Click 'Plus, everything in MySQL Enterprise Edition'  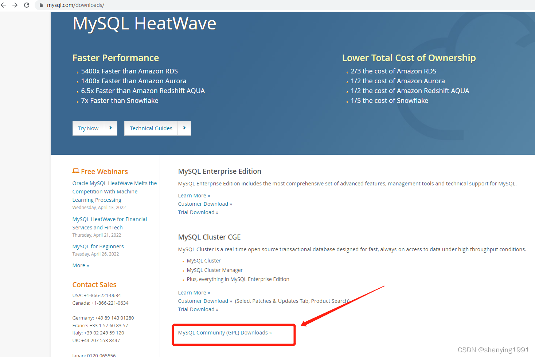point(238,279)
